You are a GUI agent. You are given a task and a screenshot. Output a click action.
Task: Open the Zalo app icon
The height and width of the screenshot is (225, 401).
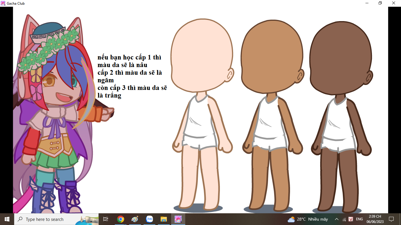coord(149,219)
